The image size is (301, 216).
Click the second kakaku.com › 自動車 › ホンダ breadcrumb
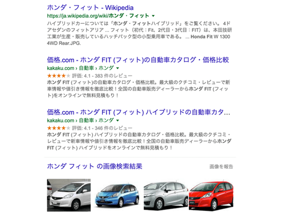coord(80,120)
